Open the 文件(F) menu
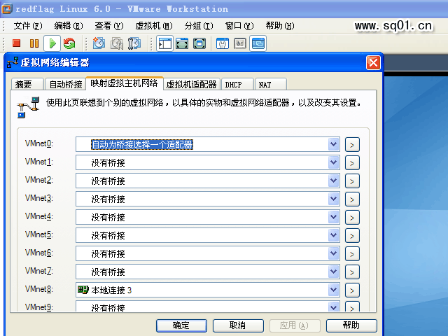This screenshot has height=336, width=448. pos(28,26)
